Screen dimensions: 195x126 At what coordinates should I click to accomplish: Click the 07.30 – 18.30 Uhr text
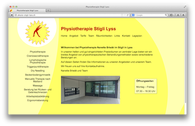[146, 91]
